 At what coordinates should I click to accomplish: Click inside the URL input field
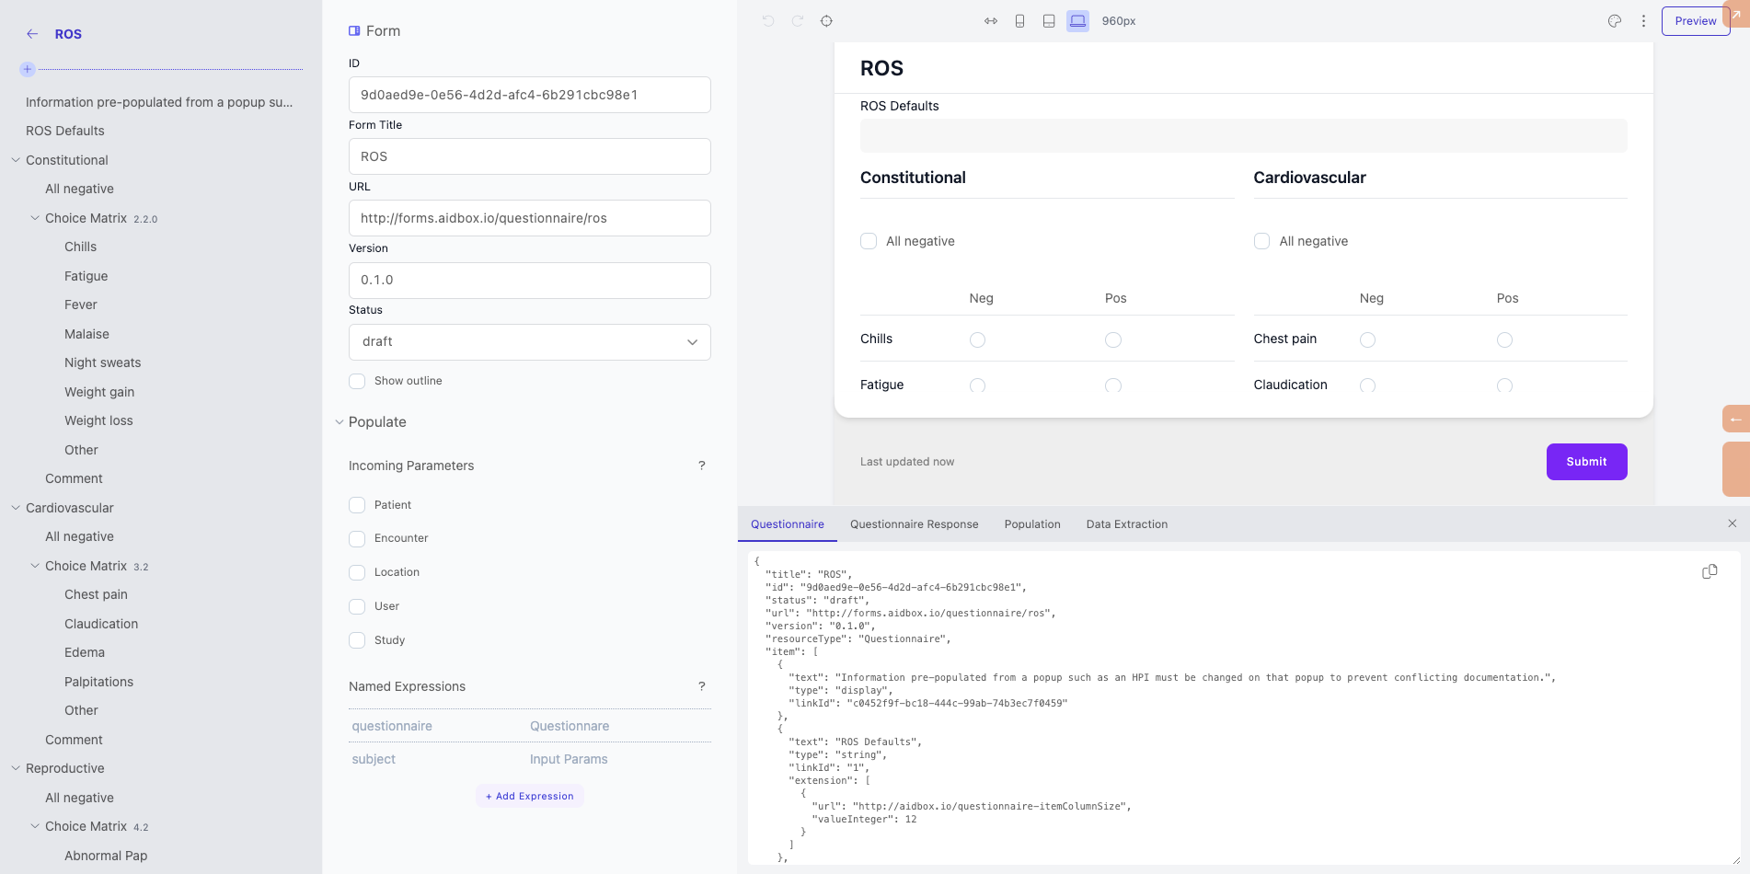[529, 218]
